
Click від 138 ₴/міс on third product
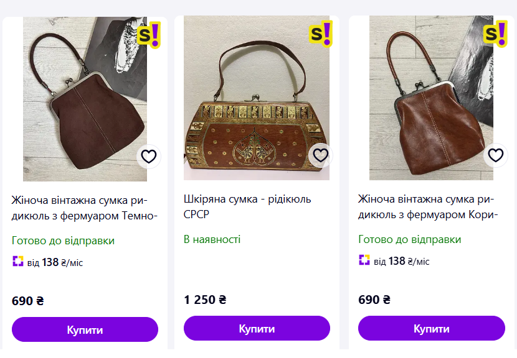401,261
